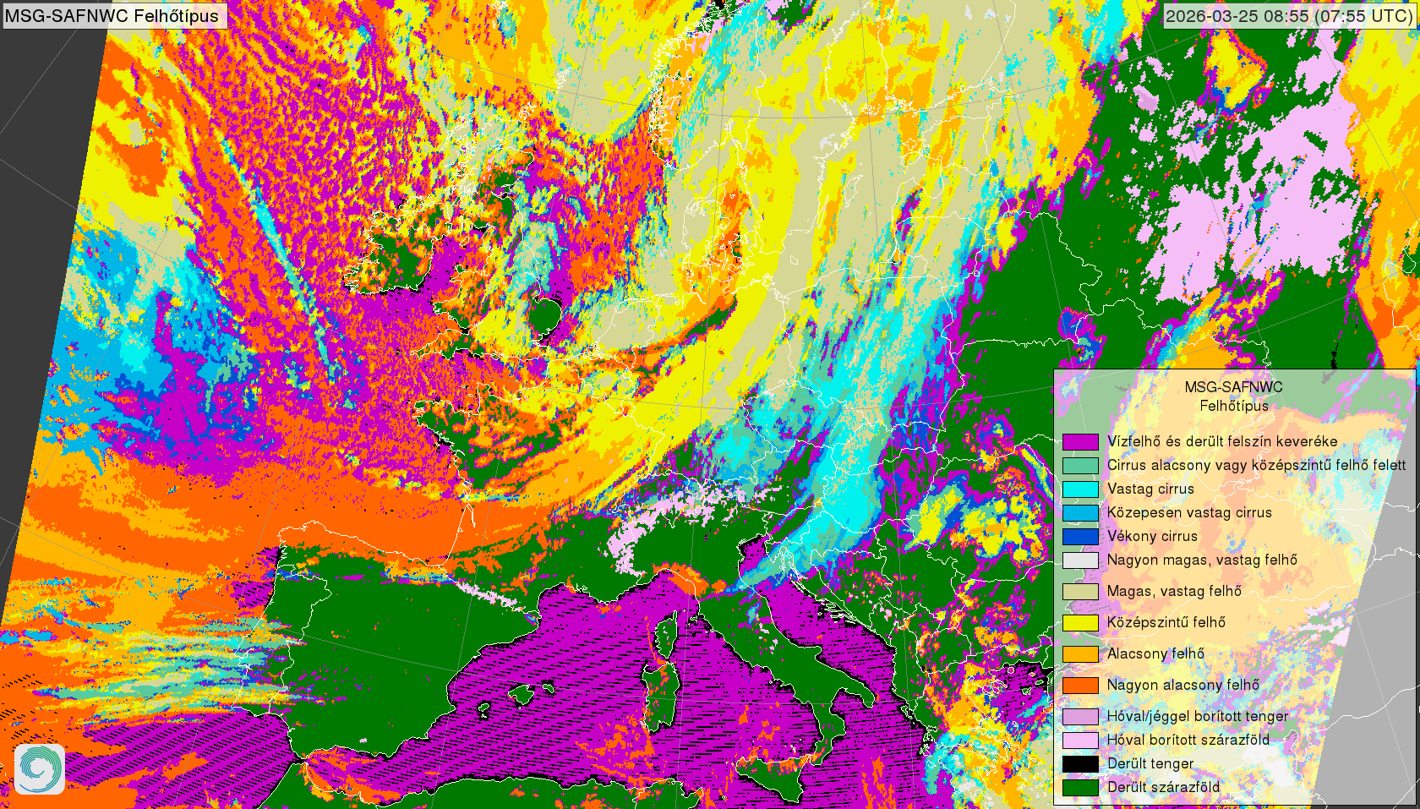
Task: Click the dark-blue Vékony cirrus swatch
Action: [x=1080, y=536]
